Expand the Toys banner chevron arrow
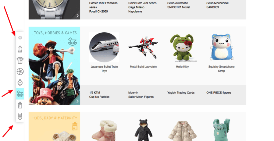 tap(77, 101)
